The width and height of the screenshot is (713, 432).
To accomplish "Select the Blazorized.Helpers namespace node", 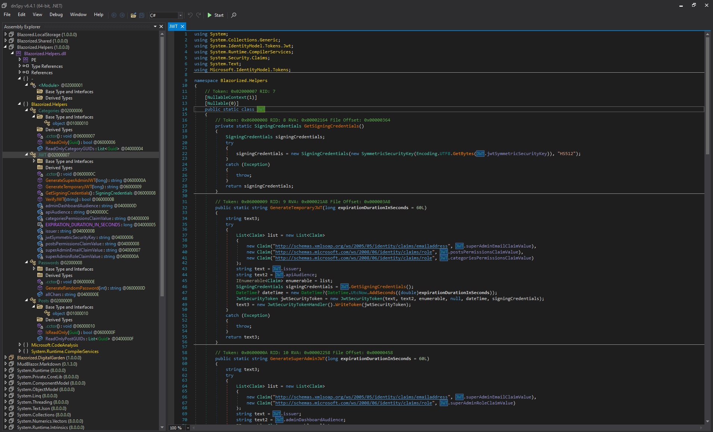I will 49,104.
